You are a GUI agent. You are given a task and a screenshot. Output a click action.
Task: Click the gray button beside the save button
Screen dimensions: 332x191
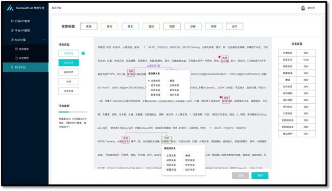241,175
